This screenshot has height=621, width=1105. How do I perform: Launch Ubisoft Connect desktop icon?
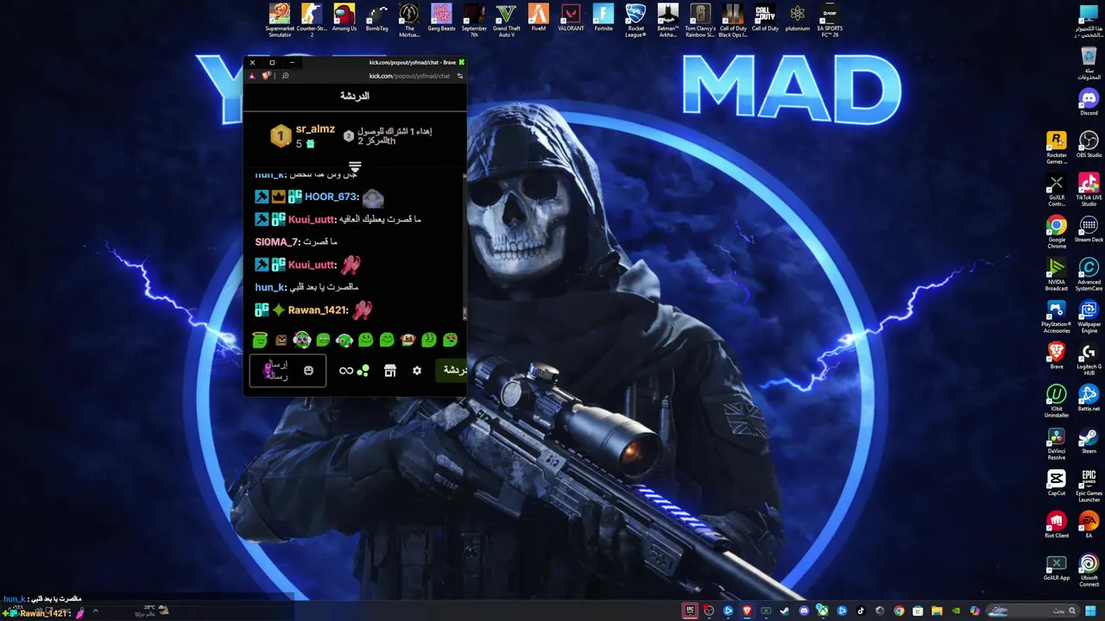[x=1089, y=570]
